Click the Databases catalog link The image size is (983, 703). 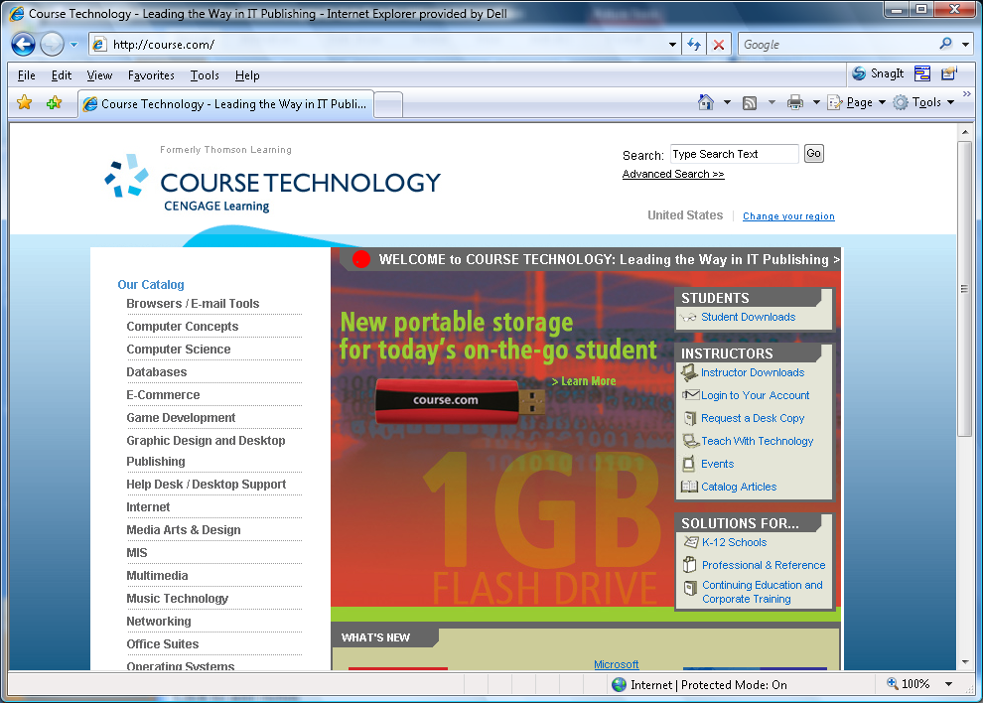pyautogui.click(x=157, y=372)
